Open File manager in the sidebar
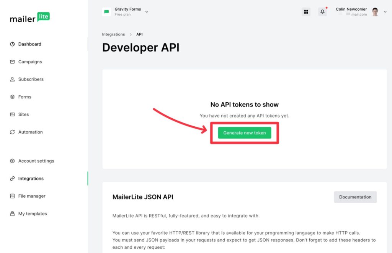This screenshot has width=392, height=253. tap(32, 196)
